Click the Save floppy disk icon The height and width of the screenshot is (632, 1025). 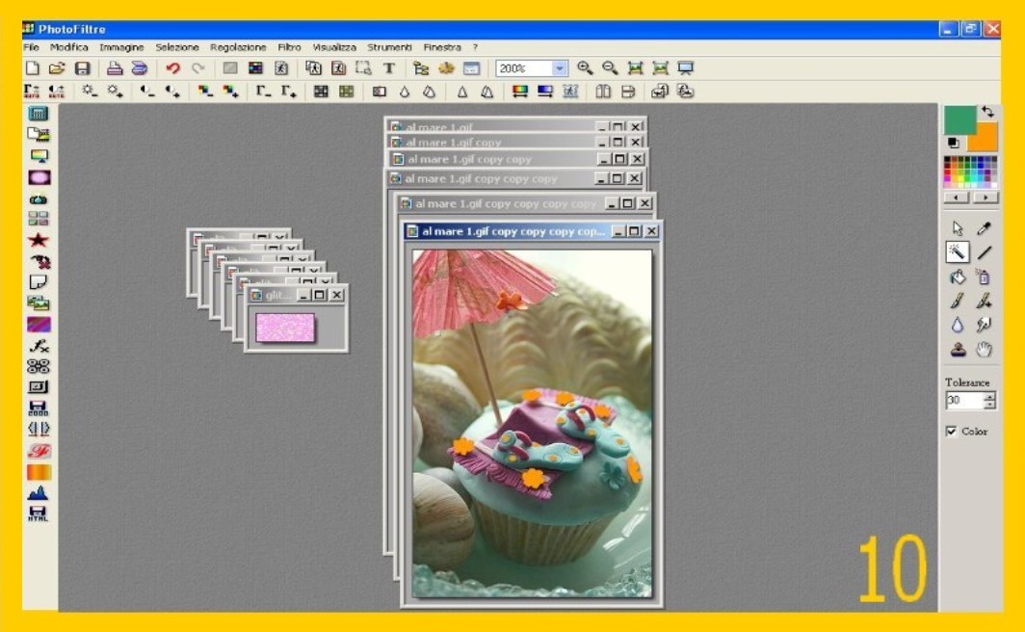click(x=82, y=68)
